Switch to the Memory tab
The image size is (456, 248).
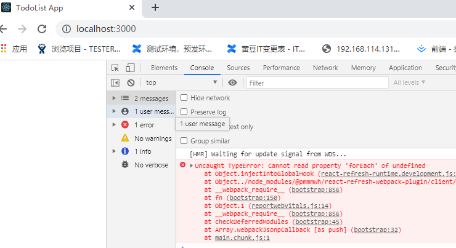[364, 68]
